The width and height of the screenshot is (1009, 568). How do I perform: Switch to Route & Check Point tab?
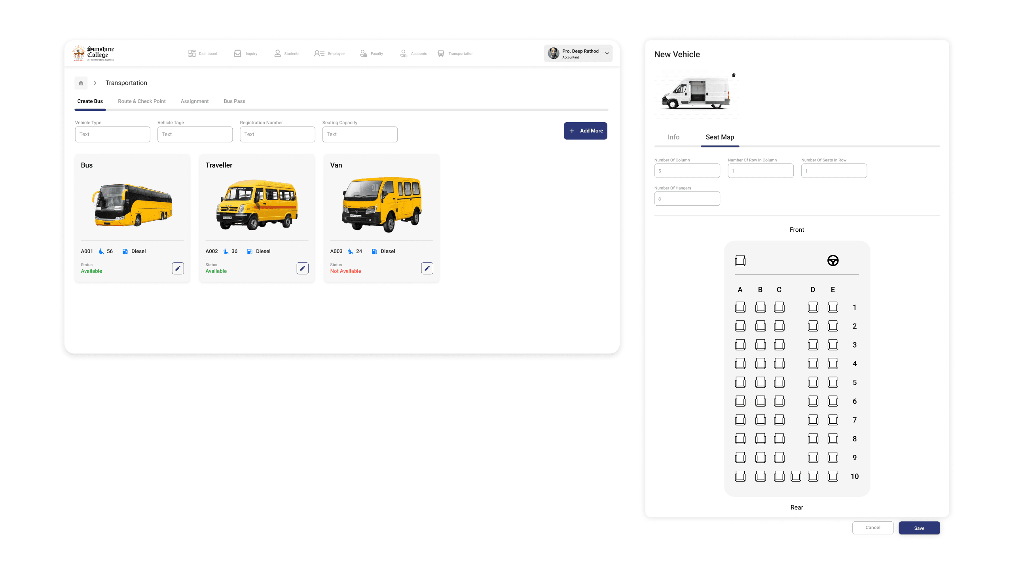[142, 101]
